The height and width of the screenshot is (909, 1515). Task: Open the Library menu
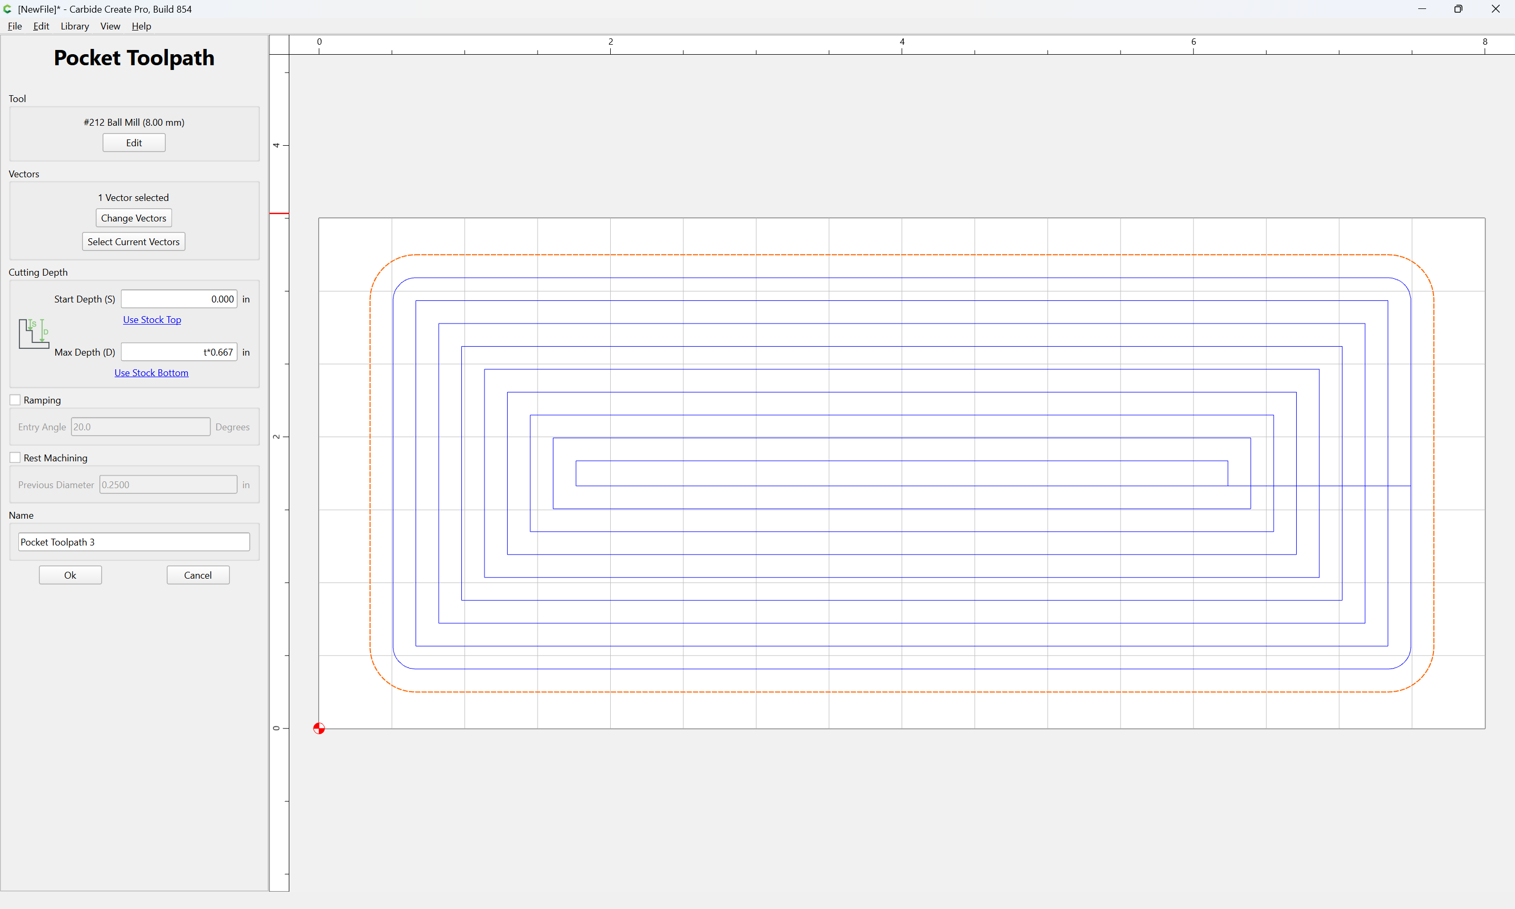tap(75, 26)
